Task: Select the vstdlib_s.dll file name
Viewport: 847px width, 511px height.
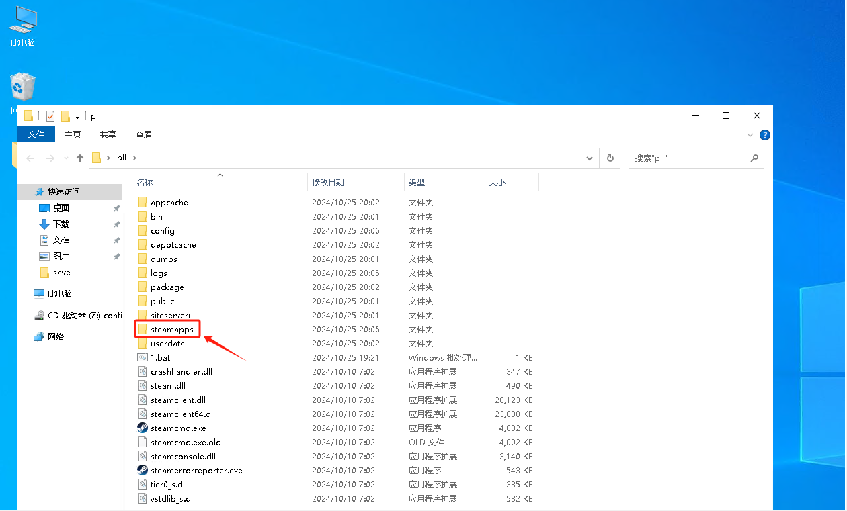Action: [x=173, y=498]
